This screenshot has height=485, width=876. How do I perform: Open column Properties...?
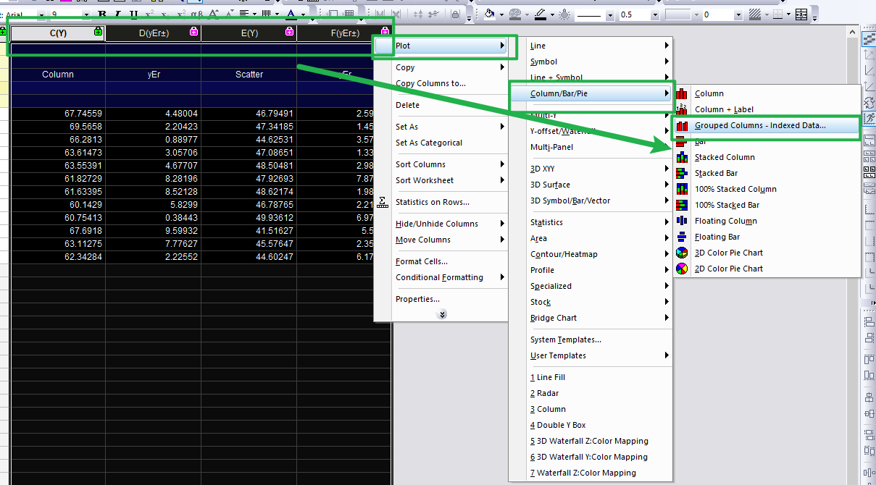tap(441, 299)
